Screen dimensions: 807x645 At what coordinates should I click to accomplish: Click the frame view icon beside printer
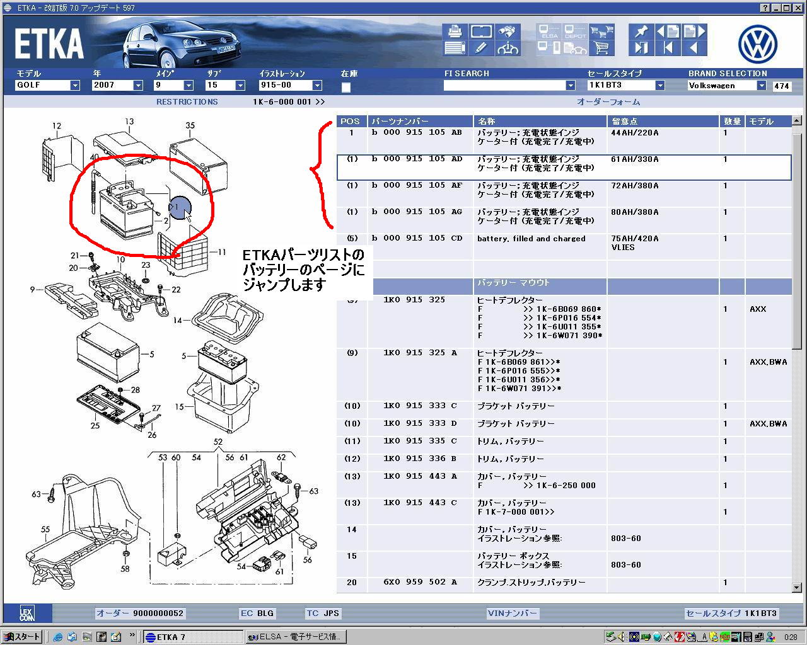[x=481, y=31]
